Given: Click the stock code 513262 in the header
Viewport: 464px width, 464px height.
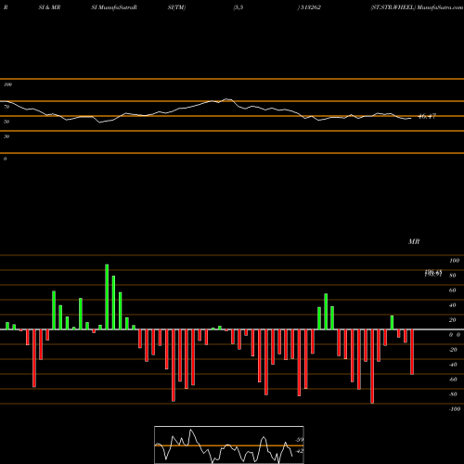Looking at the screenshot, I should pyautogui.click(x=310, y=7).
